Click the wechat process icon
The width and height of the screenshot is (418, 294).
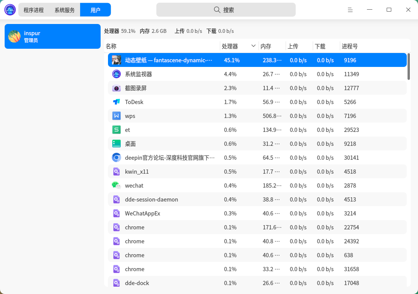[116, 185]
